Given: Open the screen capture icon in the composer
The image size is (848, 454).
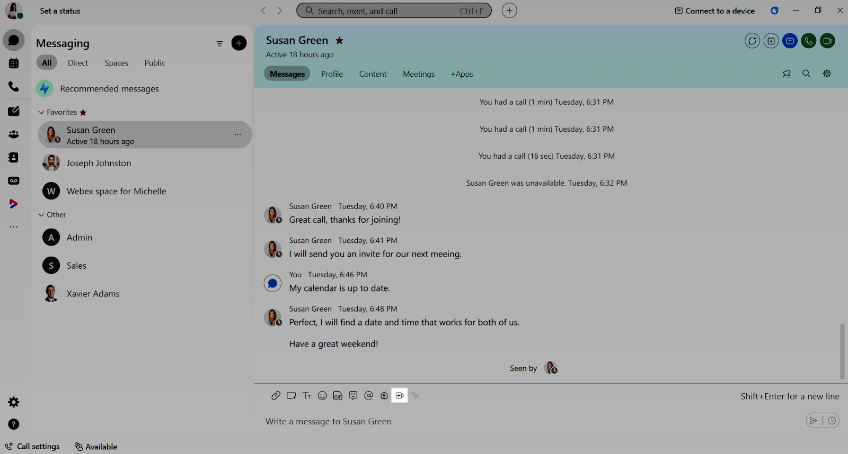Looking at the screenshot, I should click(291, 395).
